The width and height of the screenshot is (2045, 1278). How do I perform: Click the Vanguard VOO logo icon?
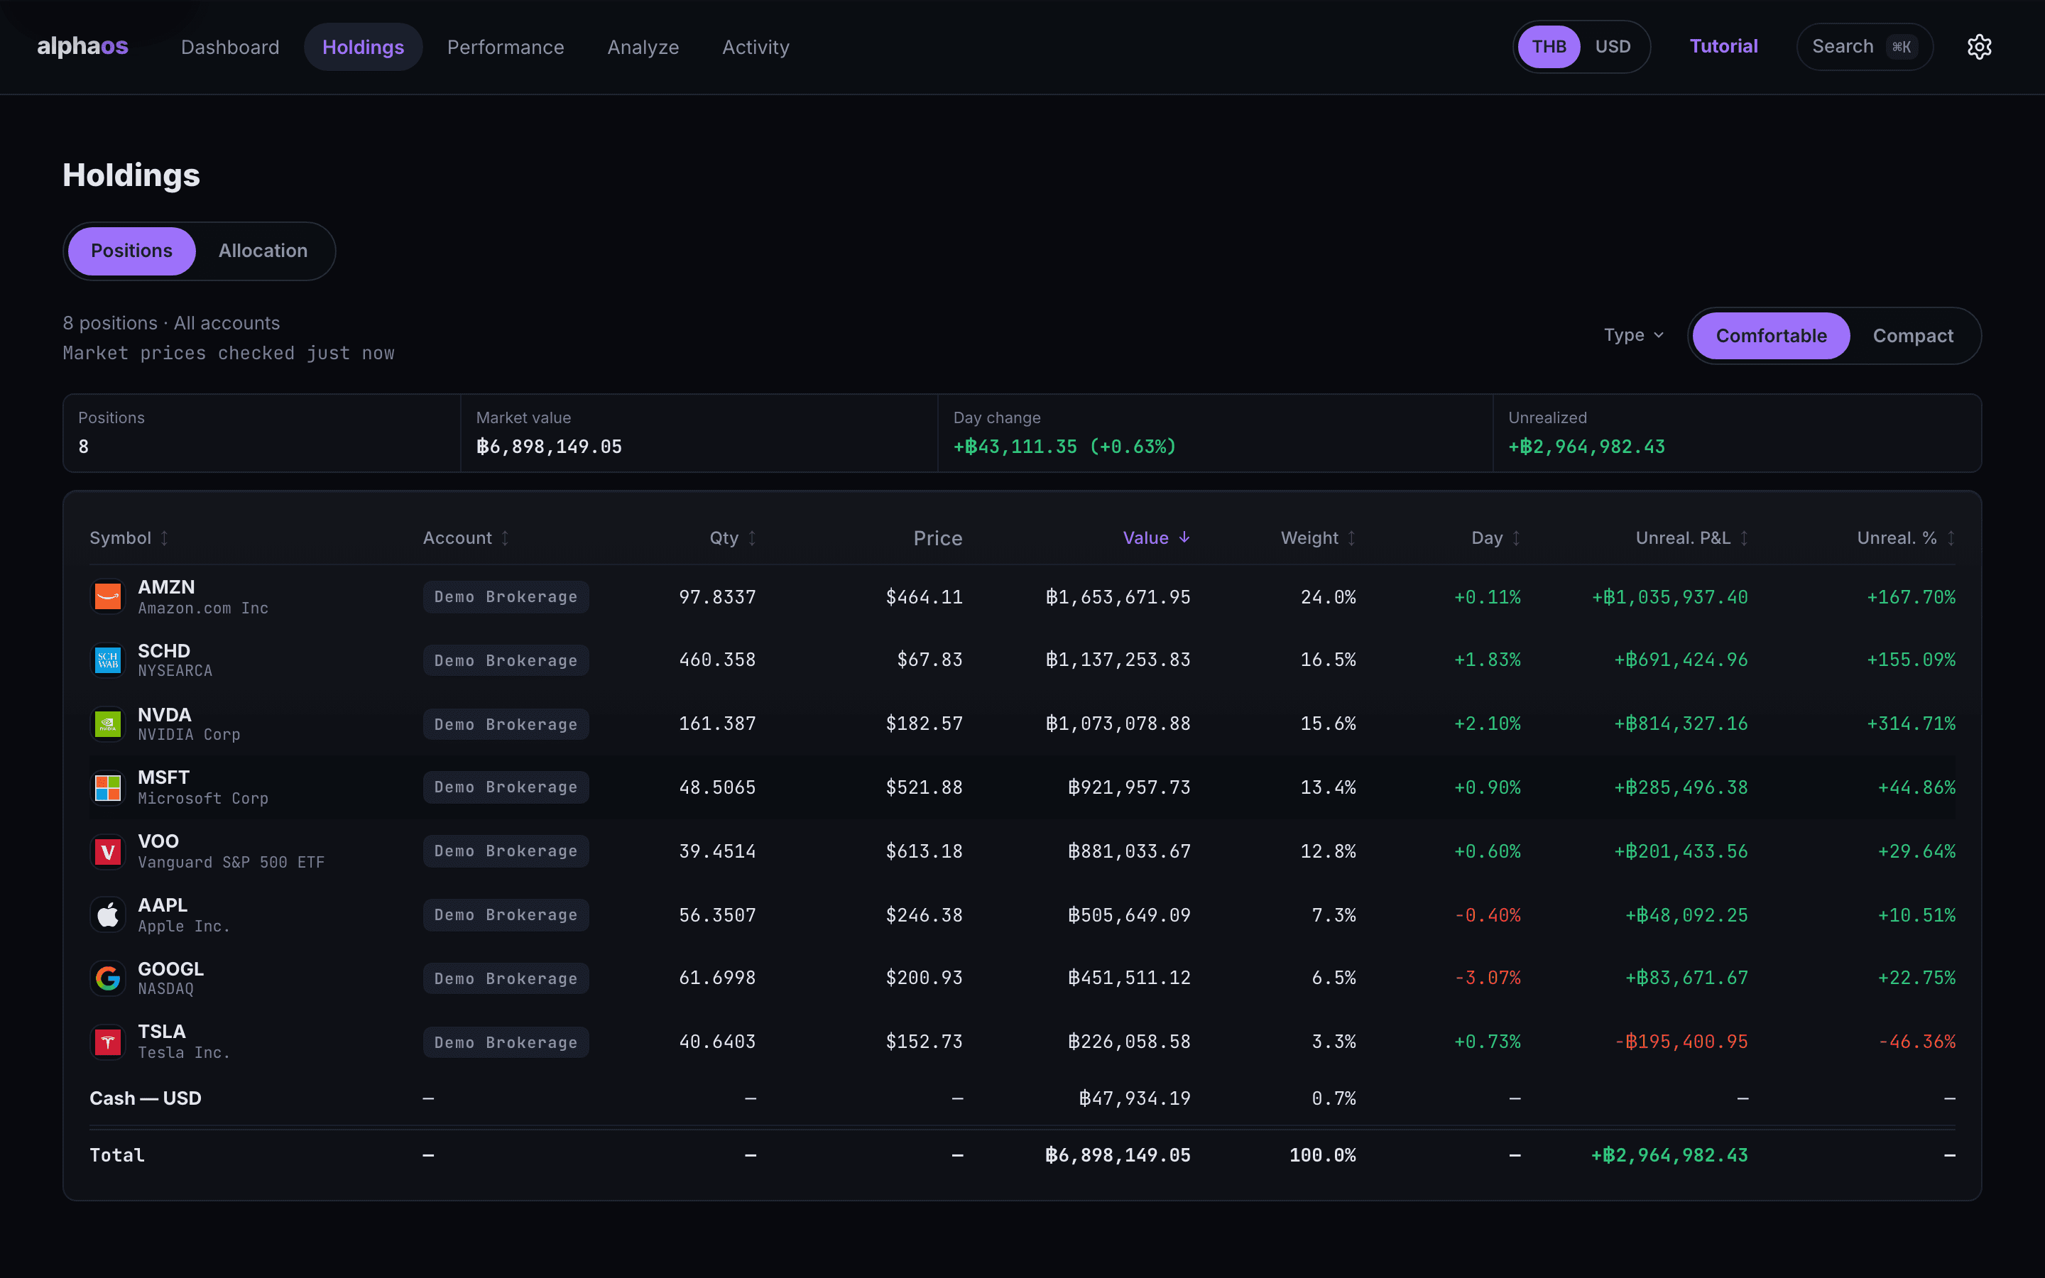(x=107, y=851)
